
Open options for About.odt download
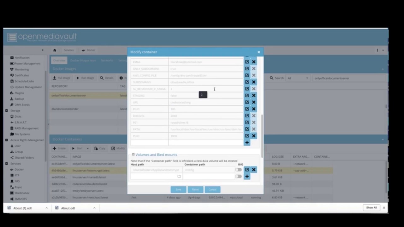click(94, 208)
